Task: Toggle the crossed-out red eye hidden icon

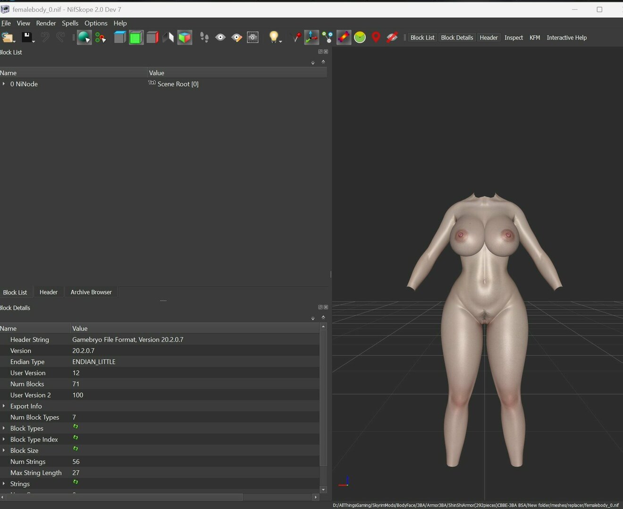Action: 392,38
